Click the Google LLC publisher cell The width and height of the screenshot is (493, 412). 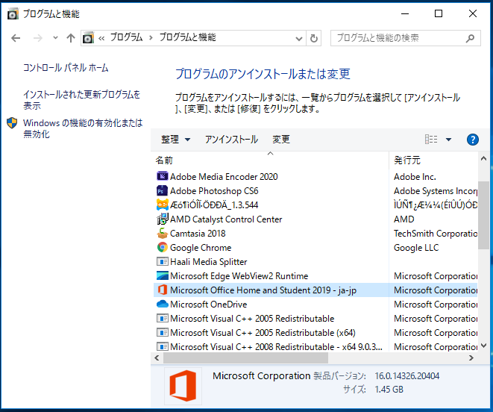pyautogui.click(x=416, y=247)
